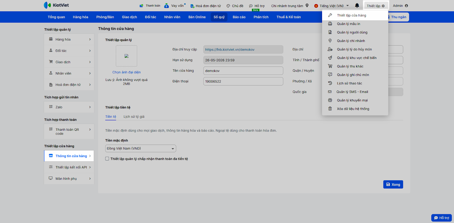Expand the Zalo integration item

tap(69, 107)
